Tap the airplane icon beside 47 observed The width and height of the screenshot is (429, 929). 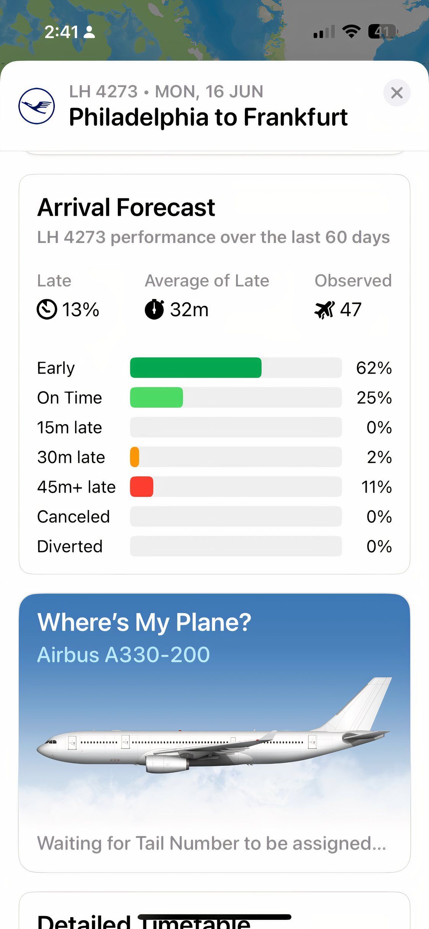tap(325, 309)
